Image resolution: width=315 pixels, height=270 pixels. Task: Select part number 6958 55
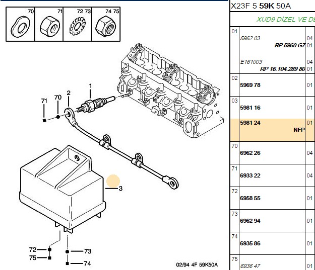tap(250, 198)
